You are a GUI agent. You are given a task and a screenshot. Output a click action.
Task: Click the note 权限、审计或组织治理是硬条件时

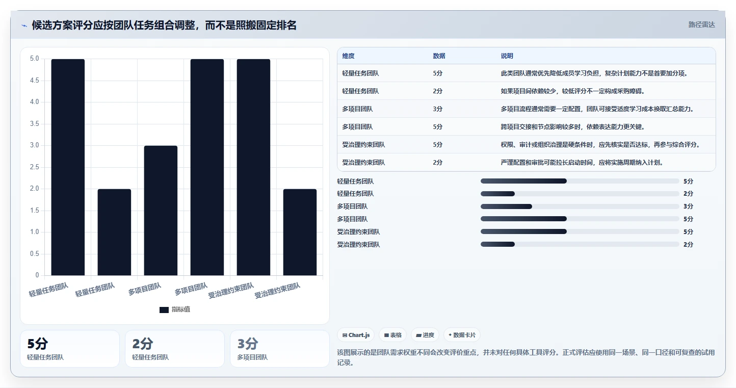[x=601, y=145]
